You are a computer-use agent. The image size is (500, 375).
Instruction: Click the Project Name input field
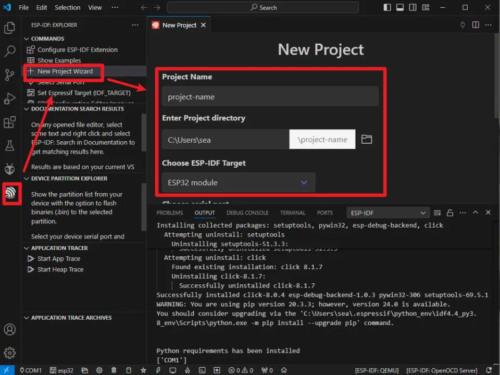(270, 96)
